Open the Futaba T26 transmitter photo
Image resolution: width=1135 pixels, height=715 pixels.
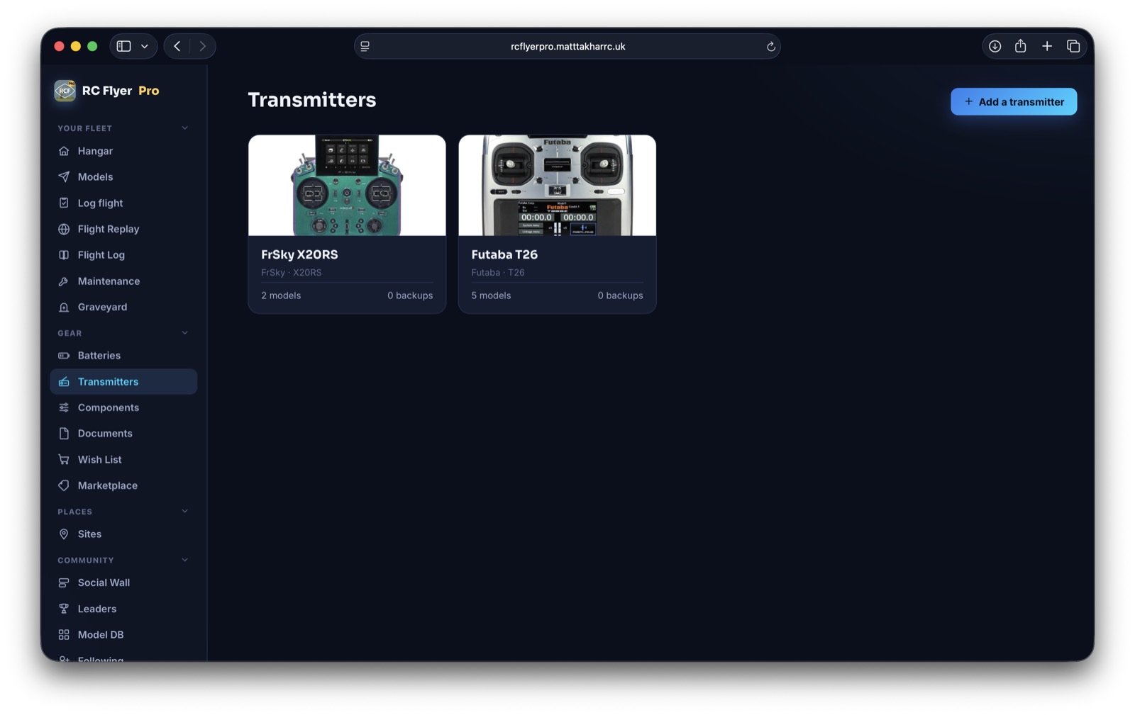[557, 186]
